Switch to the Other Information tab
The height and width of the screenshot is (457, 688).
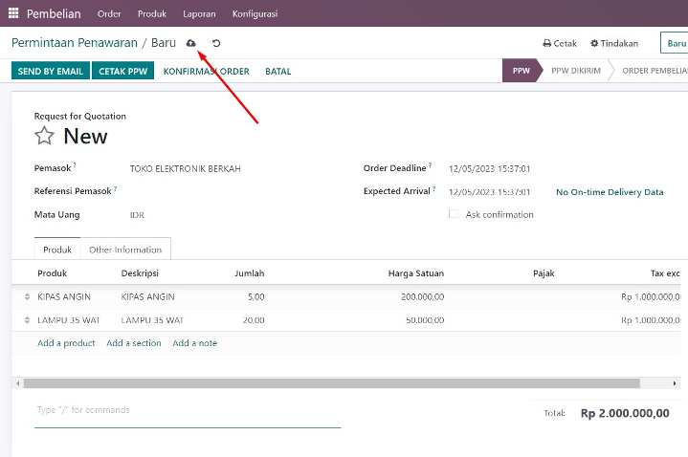(x=125, y=250)
